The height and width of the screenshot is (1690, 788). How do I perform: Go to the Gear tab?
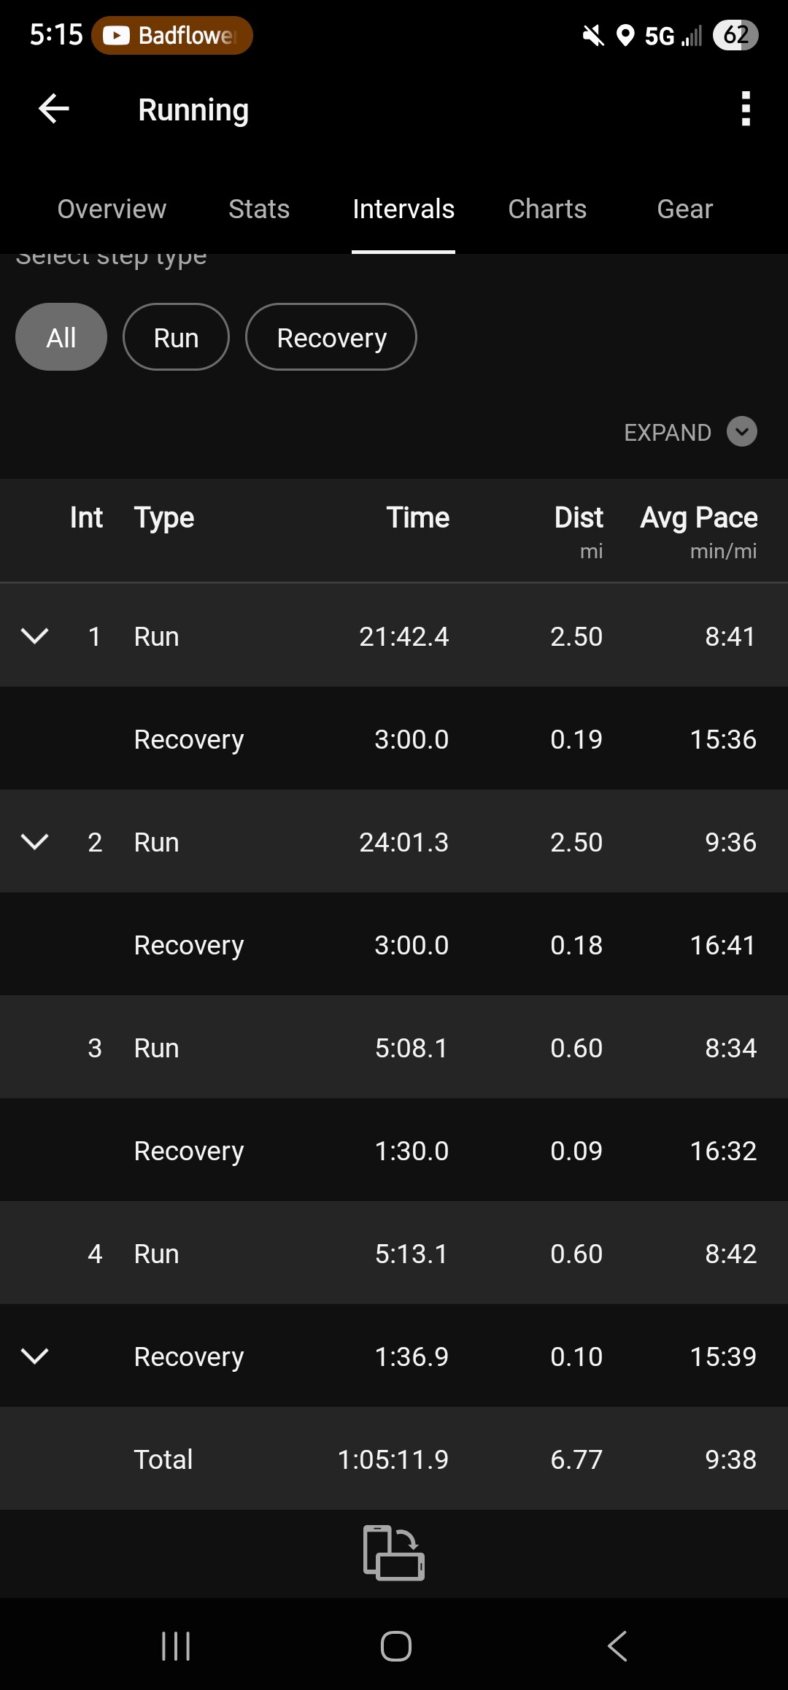coord(684,209)
